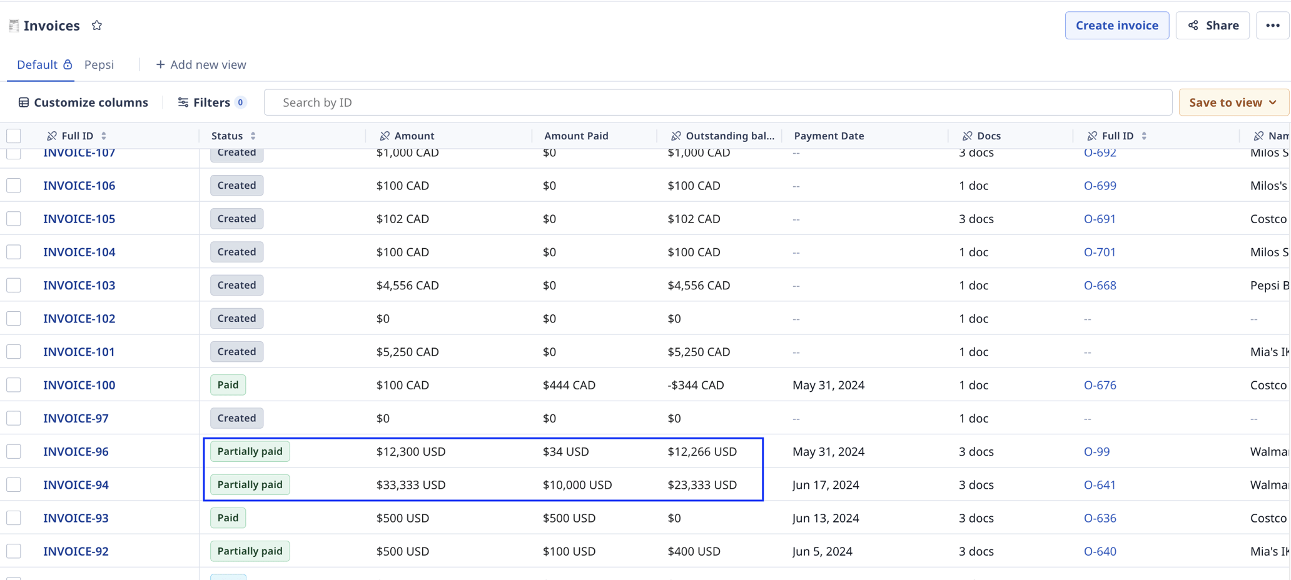Click pin icon on Outstanding balance header
Image resolution: width=1291 pixels, height=580 pixels.
(676, 136)
